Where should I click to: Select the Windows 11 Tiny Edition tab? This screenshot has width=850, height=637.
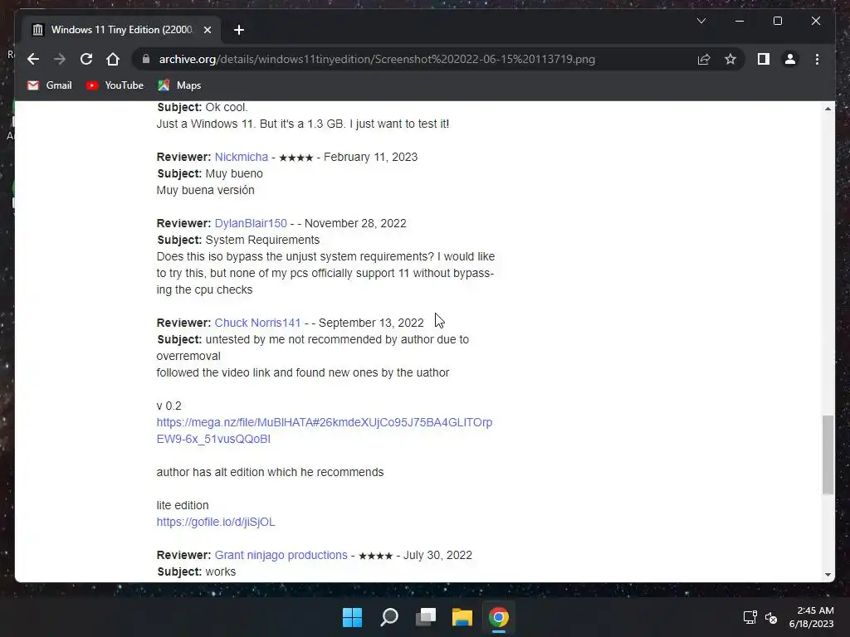click(121, 30)
